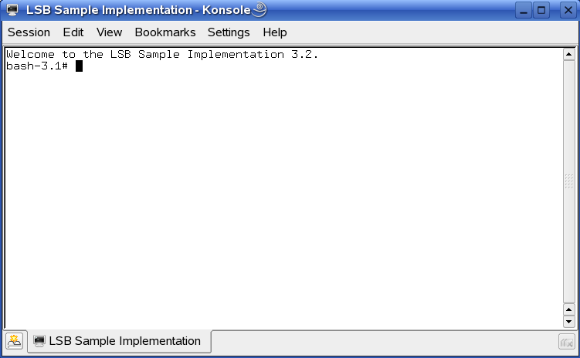This screenshot has height=358, width=580.
Task: Click the close-tab icon at bottom right
Action: tap(567, 342)
